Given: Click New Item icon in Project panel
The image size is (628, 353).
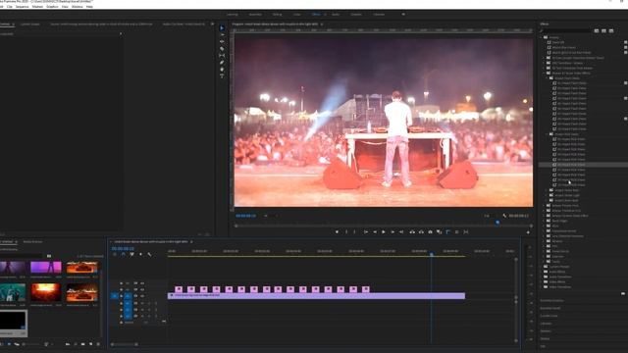Looking at the screenshot, I should coord(91,344).
